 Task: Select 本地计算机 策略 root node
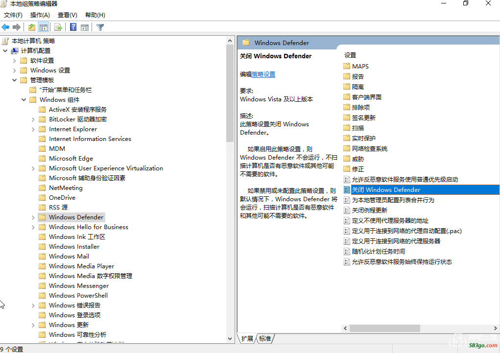click(33, 41)
